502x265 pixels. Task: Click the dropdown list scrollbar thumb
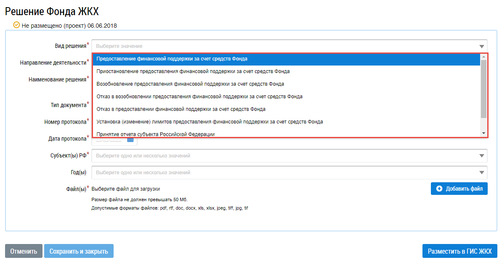[x=483, y=88]
